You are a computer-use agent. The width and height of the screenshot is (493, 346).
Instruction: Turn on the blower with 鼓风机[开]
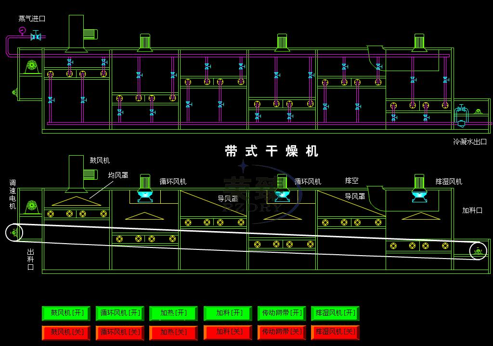pyautogui.click(x=67, y=313)
